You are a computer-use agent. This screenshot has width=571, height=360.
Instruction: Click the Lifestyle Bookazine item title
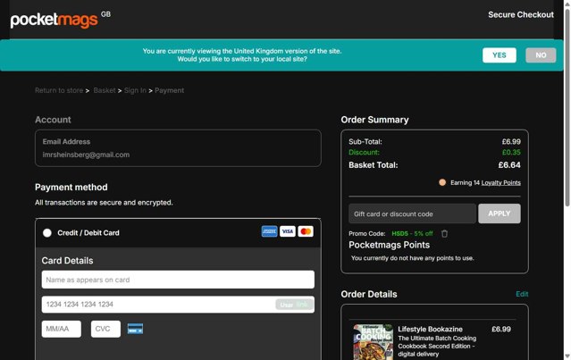tap(430, 329)
